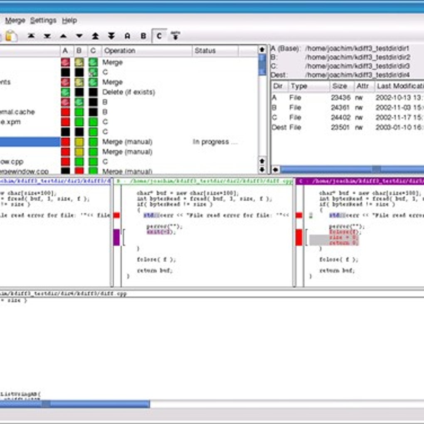
Task: Go to the top with first toolbar arrow
Action: tap(31, 36)
